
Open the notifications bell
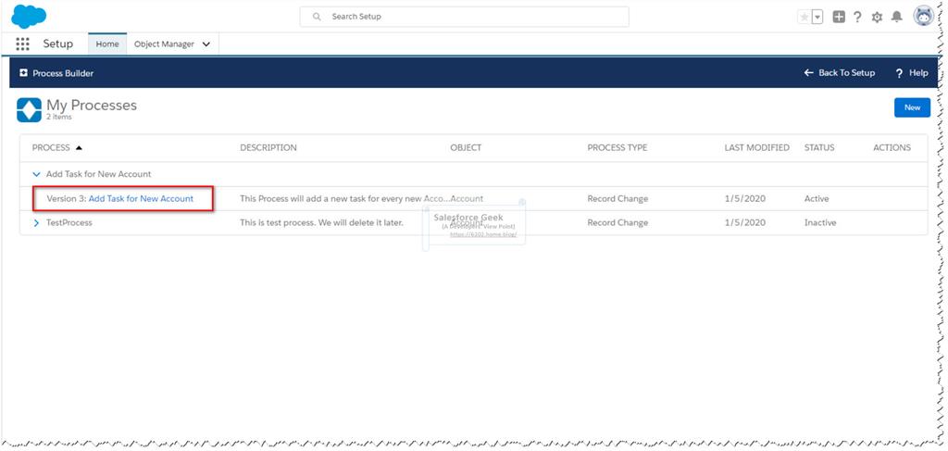tap(896, 17)
